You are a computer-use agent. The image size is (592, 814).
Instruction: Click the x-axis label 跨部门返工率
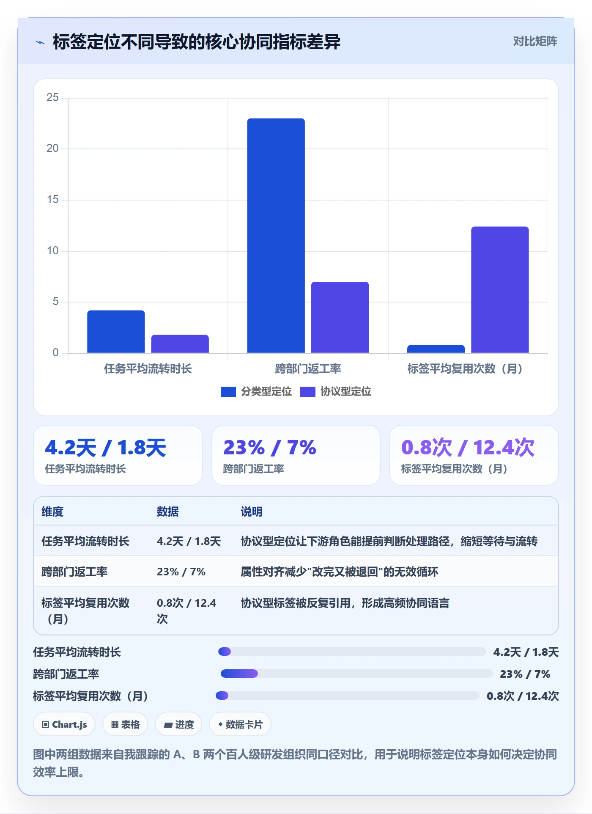point(308,369)
